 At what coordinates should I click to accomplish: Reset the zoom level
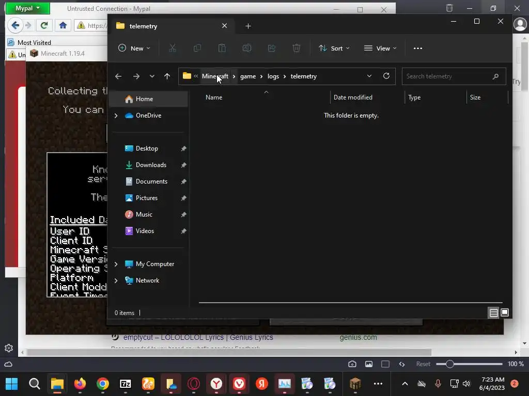pyautogui.click(x=423, y=364)
